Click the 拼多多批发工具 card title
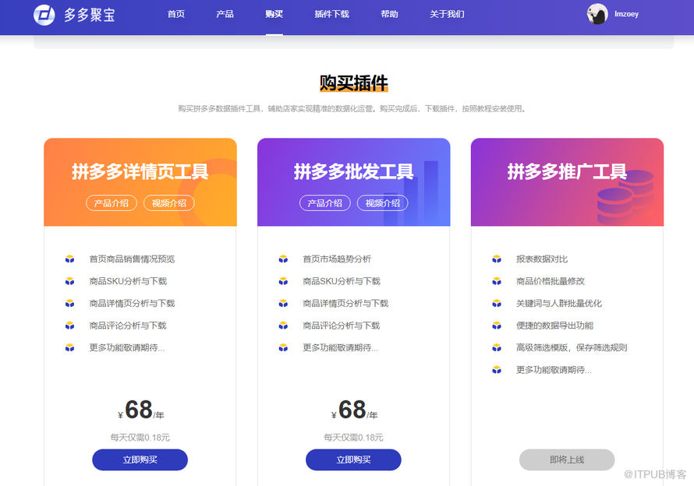This screenshot has height=486, width=694. 354,171
